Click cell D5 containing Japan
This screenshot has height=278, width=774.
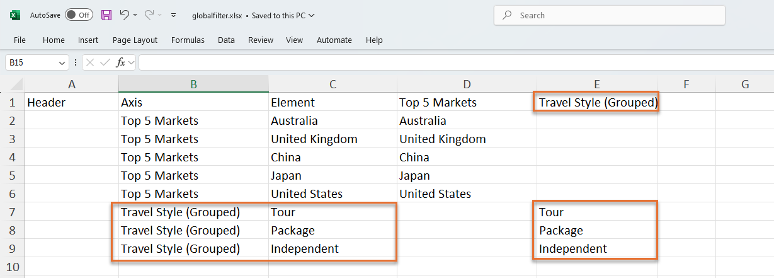(467, 175)
